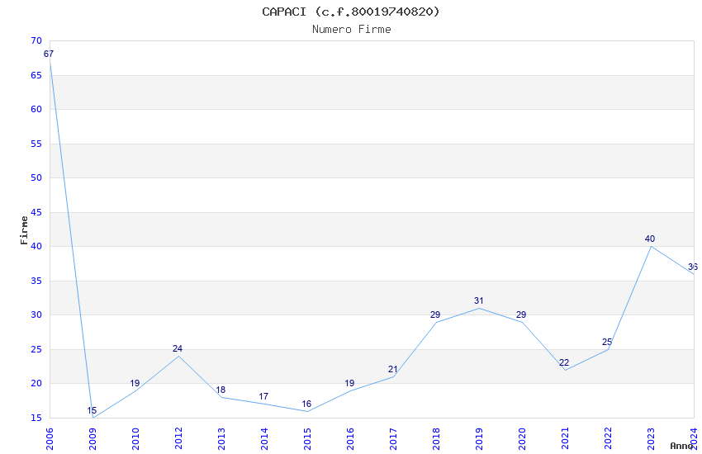Click y-axis tick label 60

pyautogui.click(x=36, y=109)
